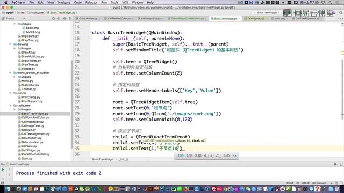Image resolution: width=344 pixels, height=193 pixels.
Task: Open Run panel gear settings
Action: tap(335, 164)
